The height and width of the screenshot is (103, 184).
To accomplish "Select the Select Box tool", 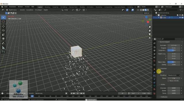I will tap(3, 17).
